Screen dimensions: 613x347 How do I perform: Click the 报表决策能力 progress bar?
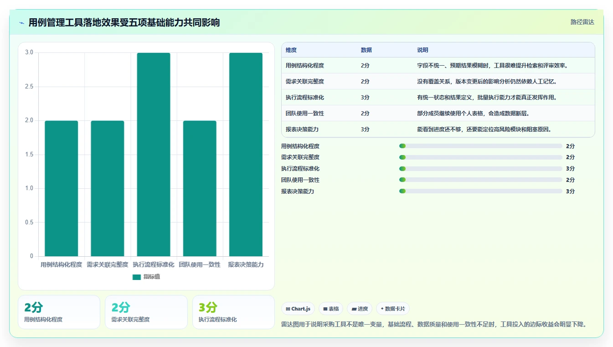tap(481, 191)
